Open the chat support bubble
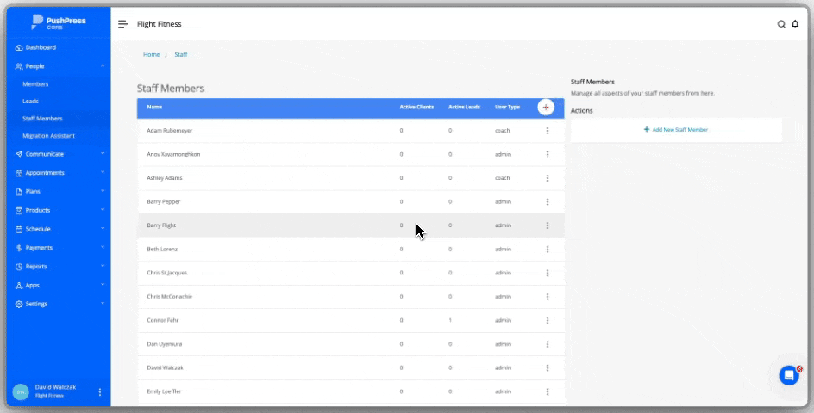The height and width of the screenshot is (413, 814). 788,375
